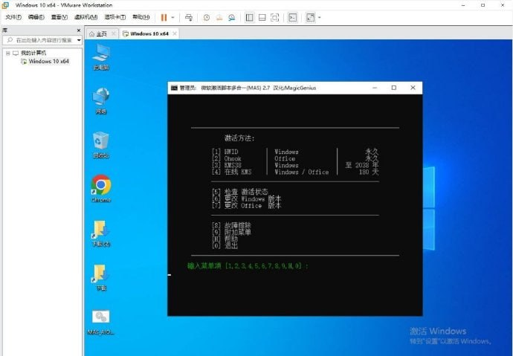This screenshot has height=356, width=513.
Task: Maximize the MAS console window
Action: (394, 88)
